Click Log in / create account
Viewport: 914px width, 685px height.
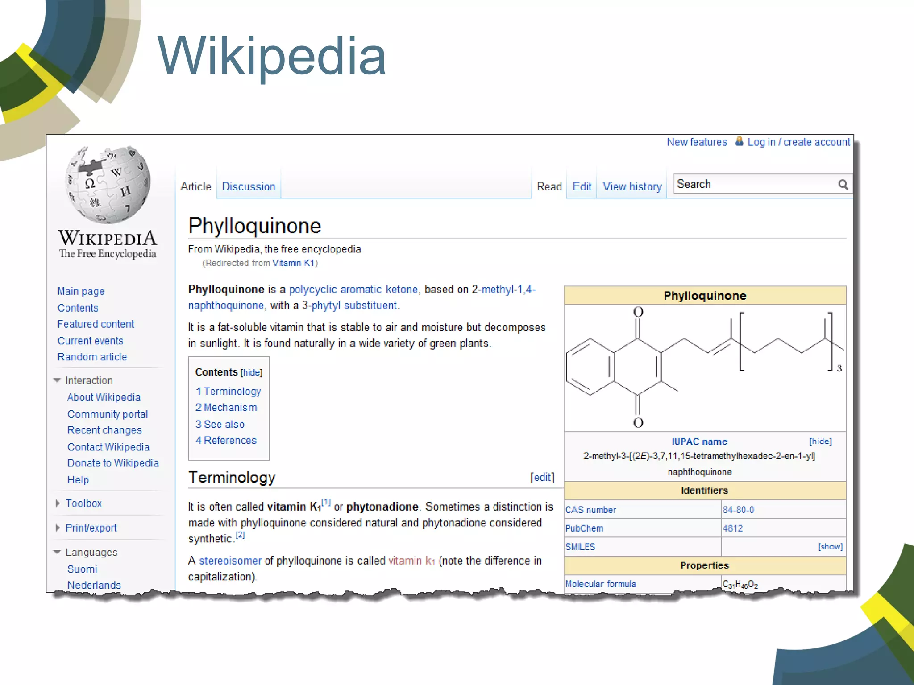[799, 142]
